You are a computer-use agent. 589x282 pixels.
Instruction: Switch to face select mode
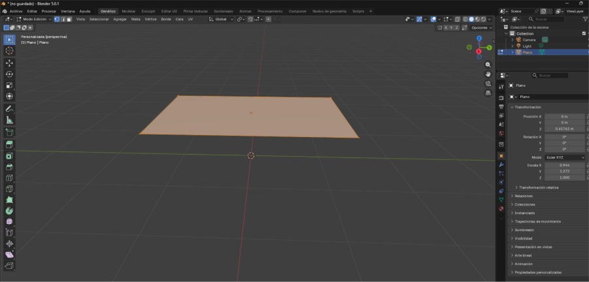[70, 20]
